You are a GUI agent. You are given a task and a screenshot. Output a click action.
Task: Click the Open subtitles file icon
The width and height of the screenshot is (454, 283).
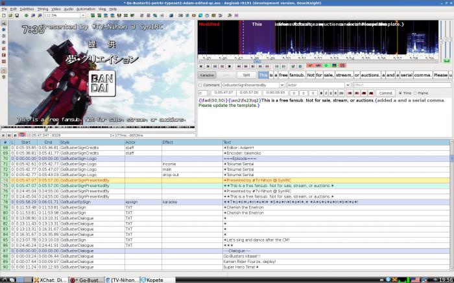[10, 16]
